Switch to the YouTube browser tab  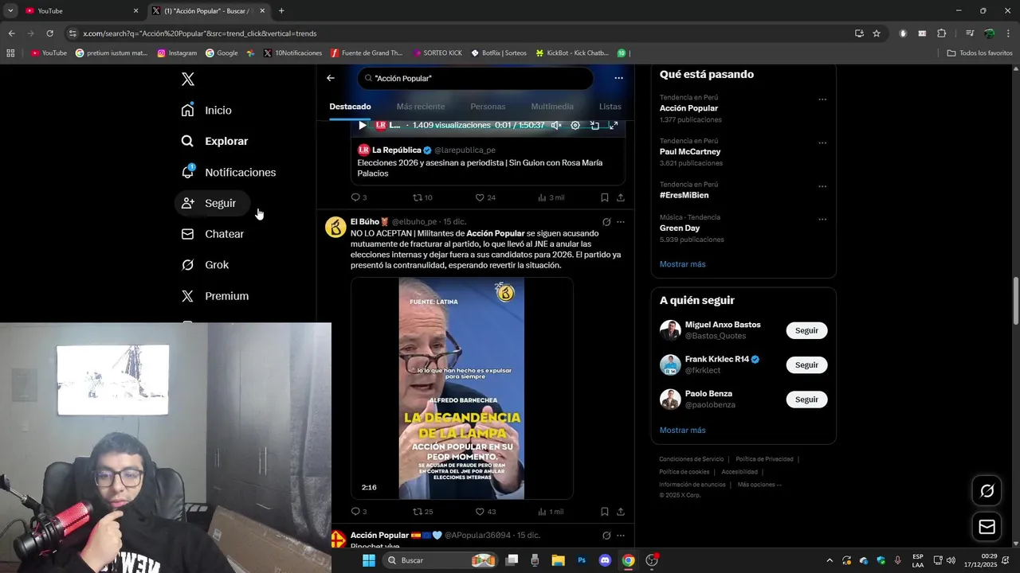pos(81,11)
